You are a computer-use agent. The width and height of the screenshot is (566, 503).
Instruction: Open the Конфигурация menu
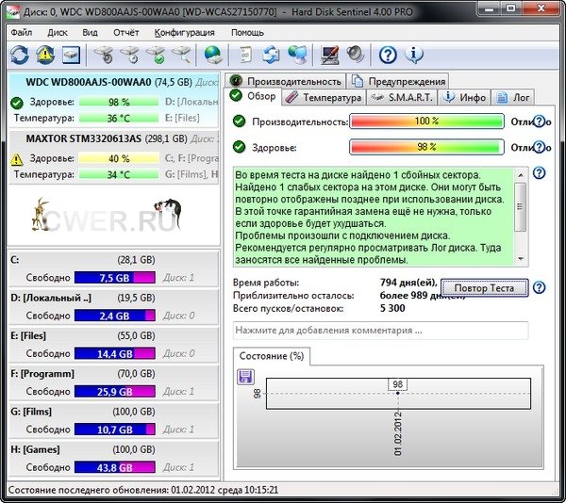tap(184, 31)
